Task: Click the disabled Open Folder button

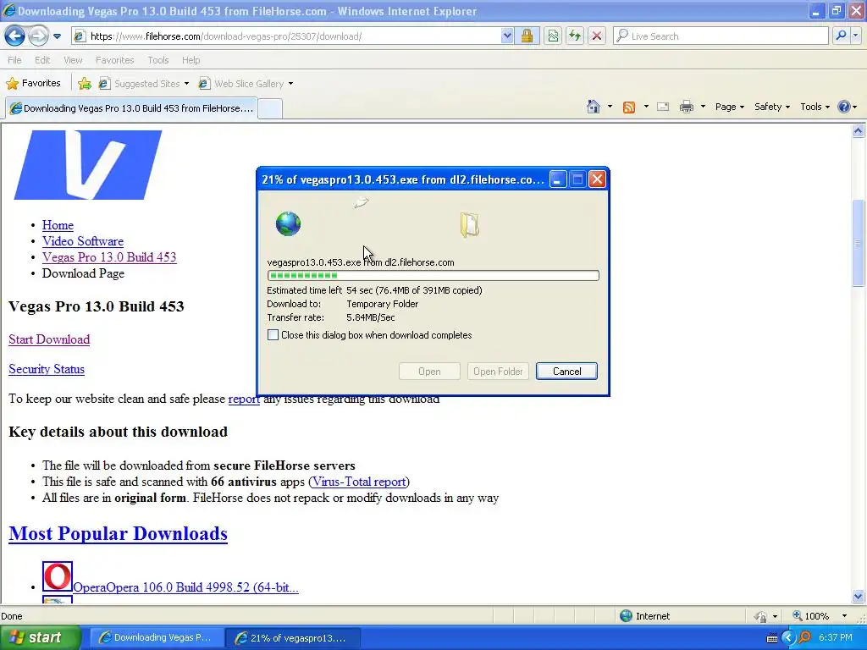Action: [x=498, y=372]
